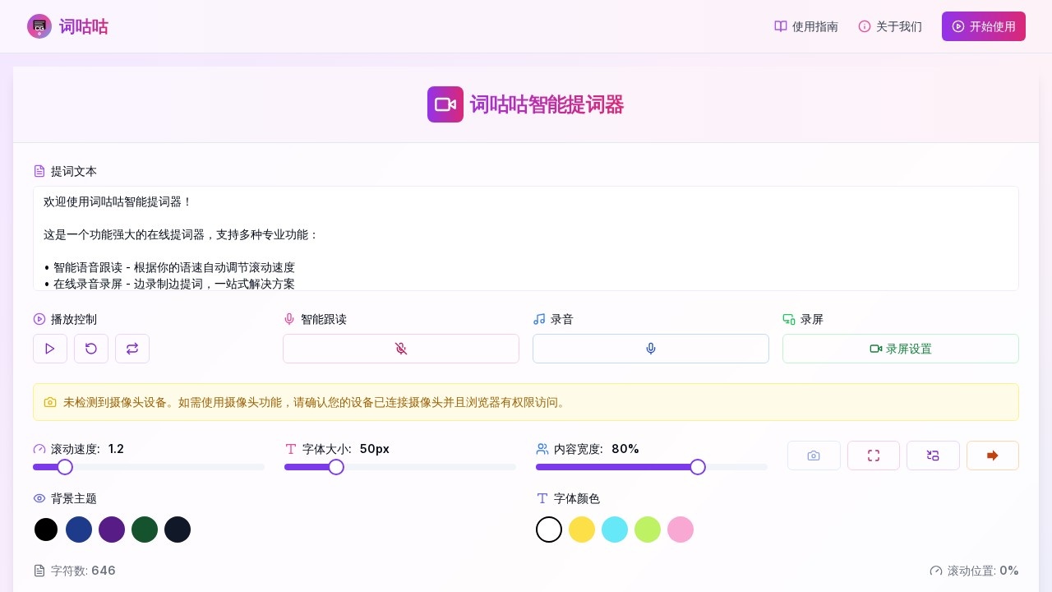1052x592 pixels.
Task: Adjust the 滚动速度 scrolling speed slider
Action: coord(65,467)
